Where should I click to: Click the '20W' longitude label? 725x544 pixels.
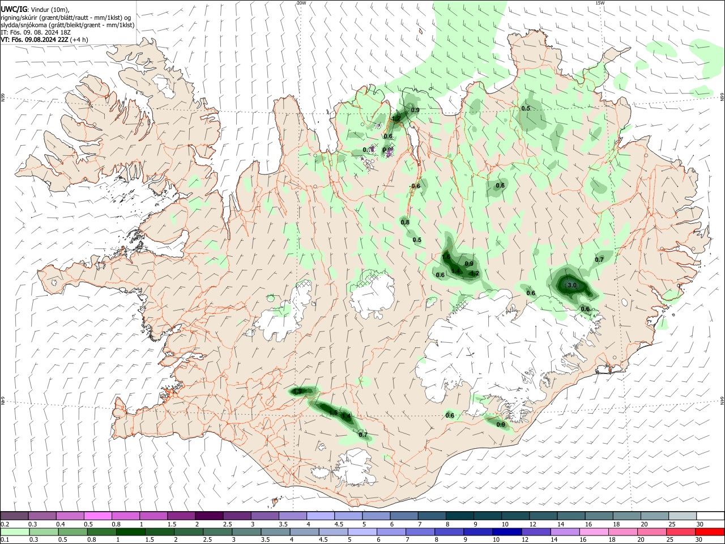(301, 3)
